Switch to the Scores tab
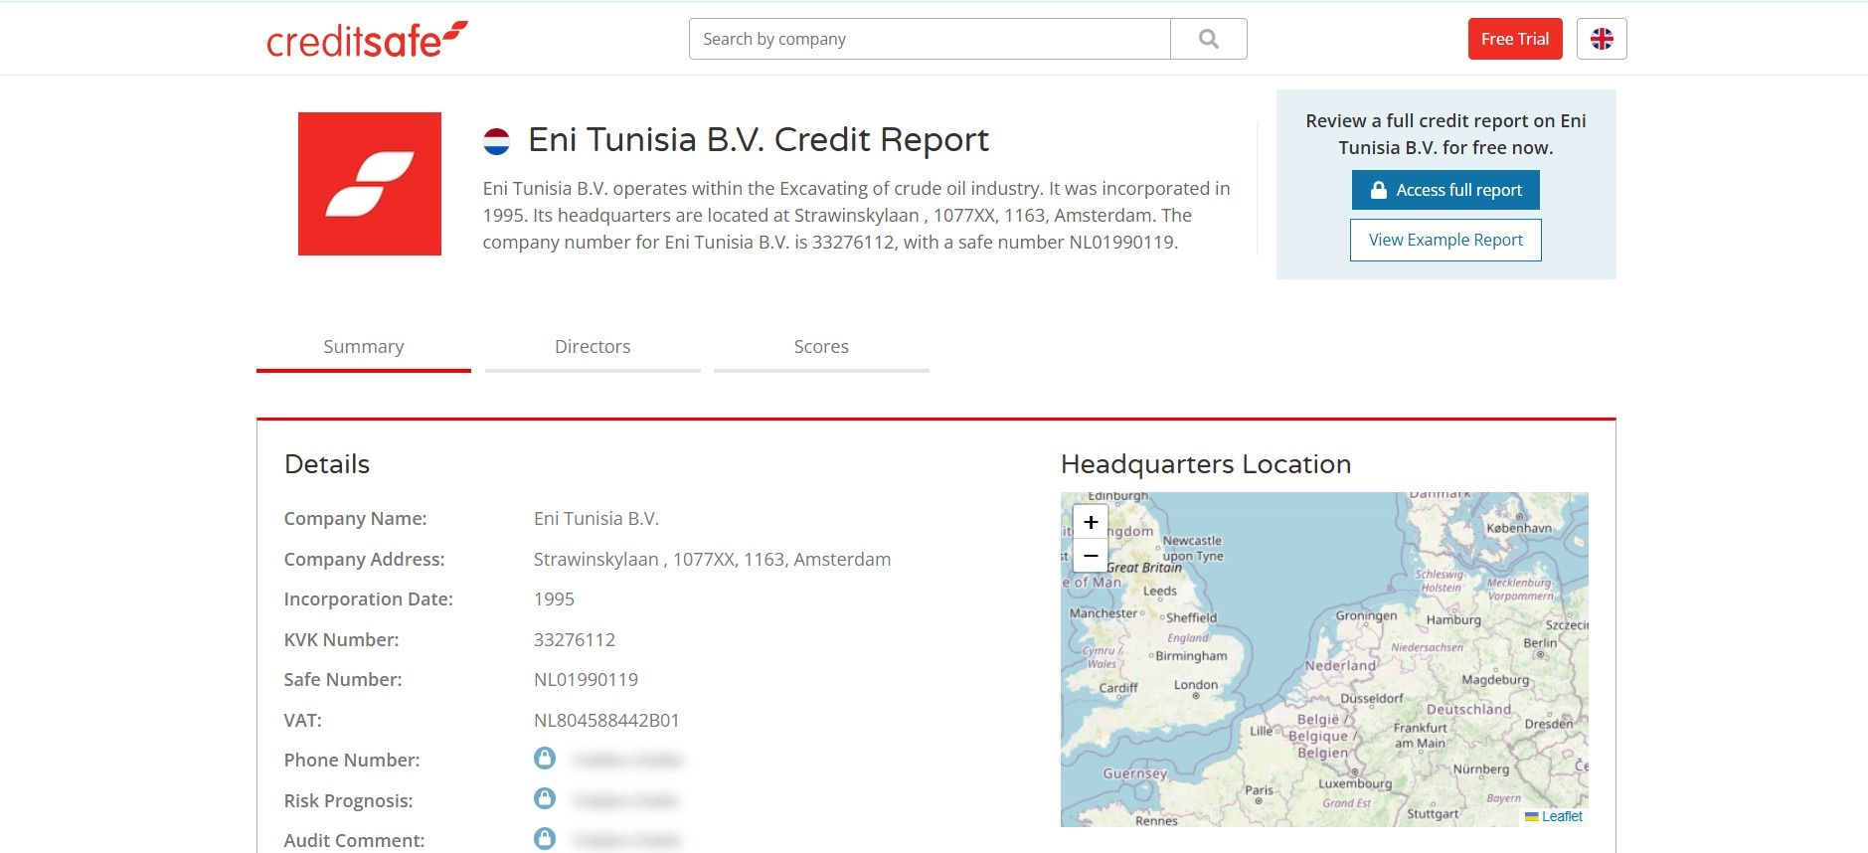The height and width of the screenshot is (853, 1868). coord(821,347)
